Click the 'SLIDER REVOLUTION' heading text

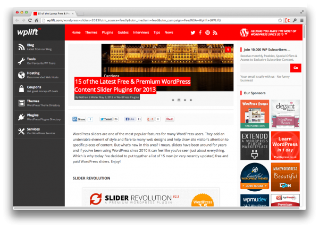coord(91,178)
